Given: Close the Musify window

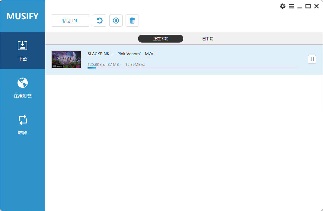Looking at the screenshot, I should tap(316, 6).
